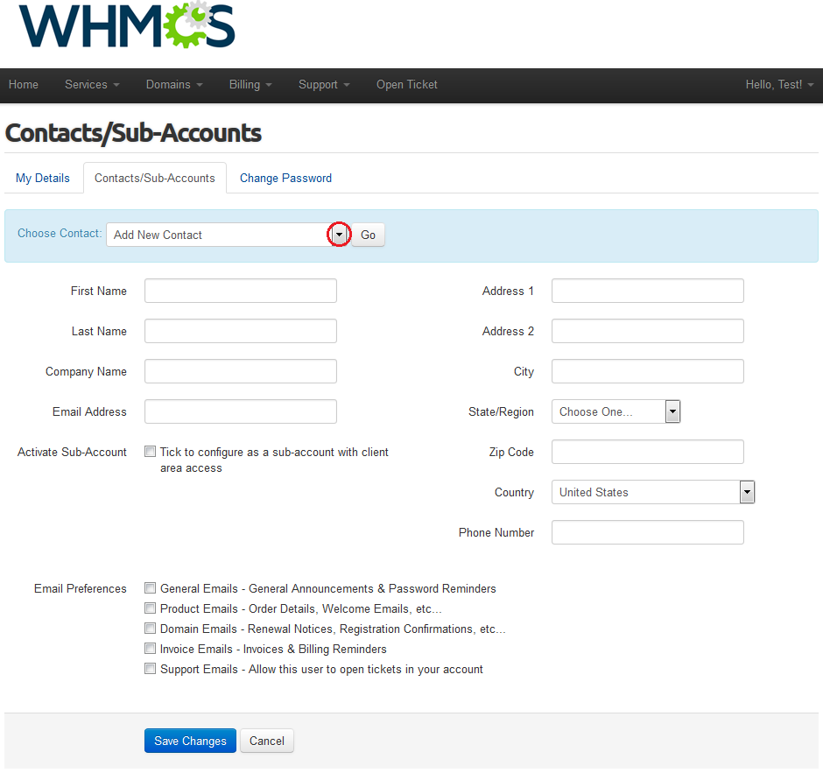Click the Go button

(x=368, y=235)
